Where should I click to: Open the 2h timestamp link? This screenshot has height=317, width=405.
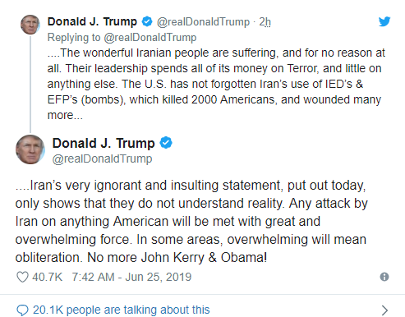265,22
